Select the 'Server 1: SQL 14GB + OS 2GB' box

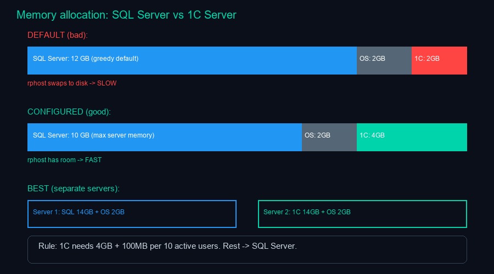pyautogui.click(x=132, y=214)
